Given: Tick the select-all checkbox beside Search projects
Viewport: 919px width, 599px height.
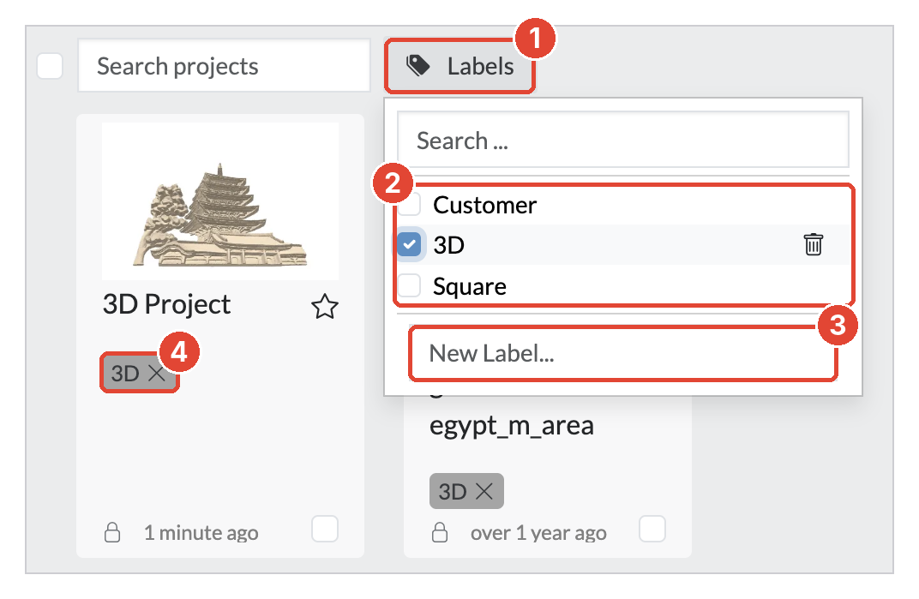Looking at the screenshot, I should click(x=50, y=66).
